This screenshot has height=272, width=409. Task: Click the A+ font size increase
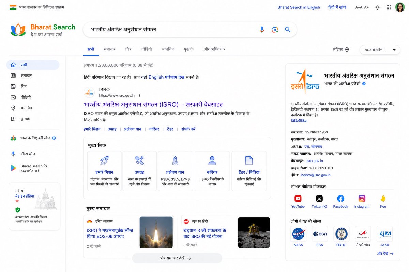366,7
